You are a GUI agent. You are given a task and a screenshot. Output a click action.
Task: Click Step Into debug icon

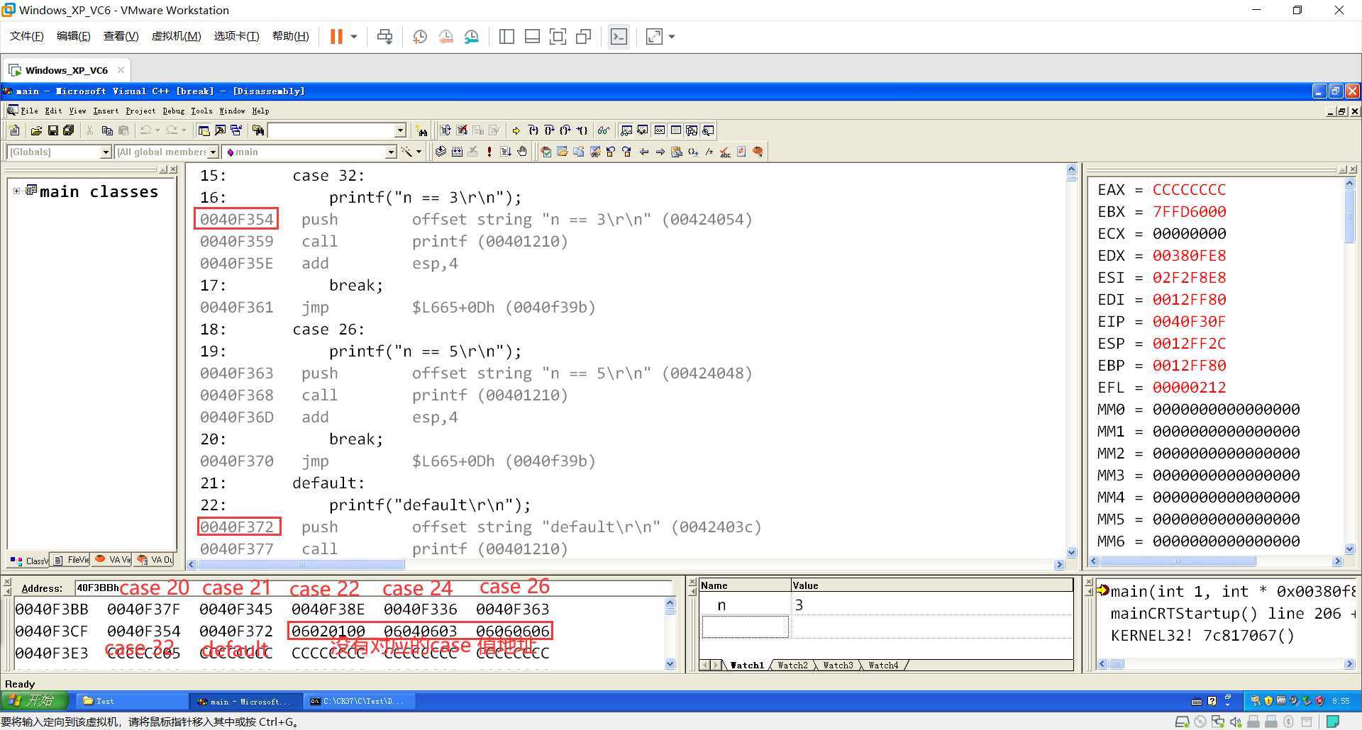(x=533, y=130)
